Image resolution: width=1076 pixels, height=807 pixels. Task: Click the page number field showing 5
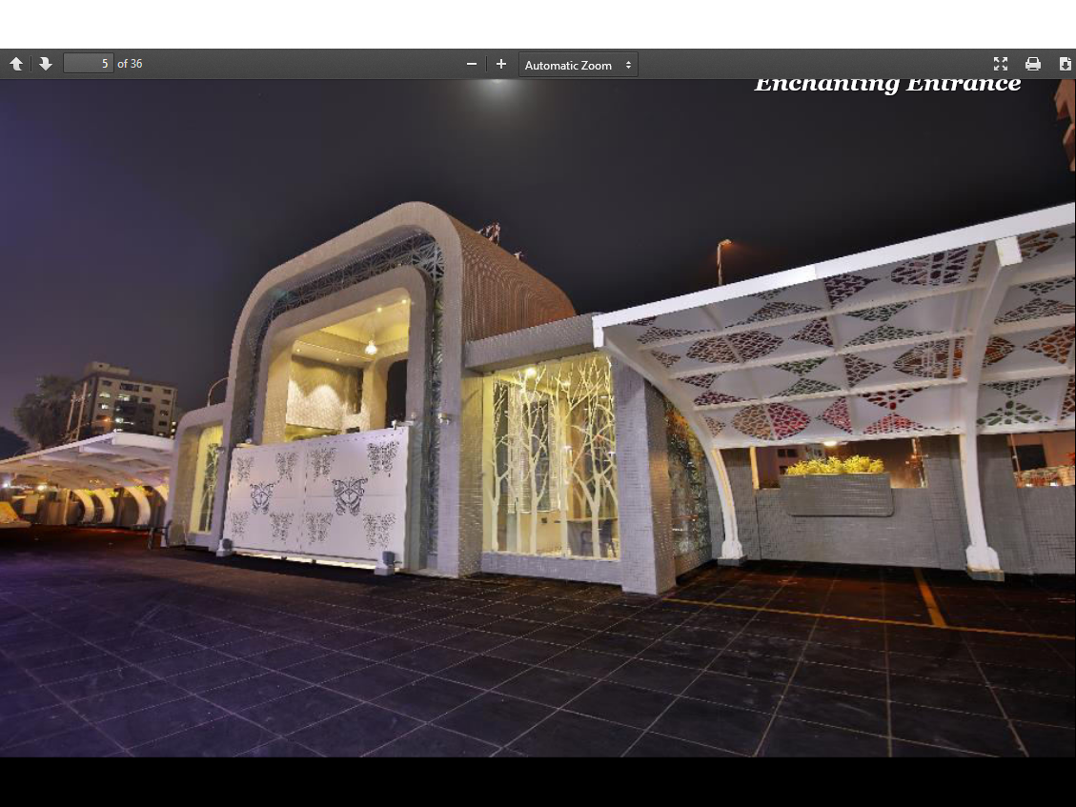click(89, 64)
